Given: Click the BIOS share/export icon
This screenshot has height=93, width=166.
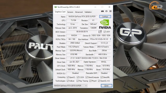Looking at the screenshot, I should [x=100, y=32].
